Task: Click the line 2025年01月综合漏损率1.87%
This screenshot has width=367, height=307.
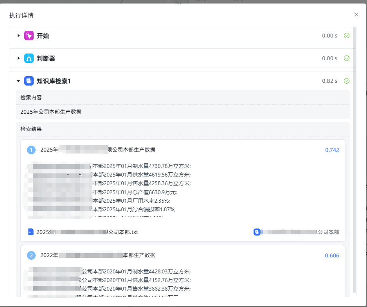Action: coord(139,209)
